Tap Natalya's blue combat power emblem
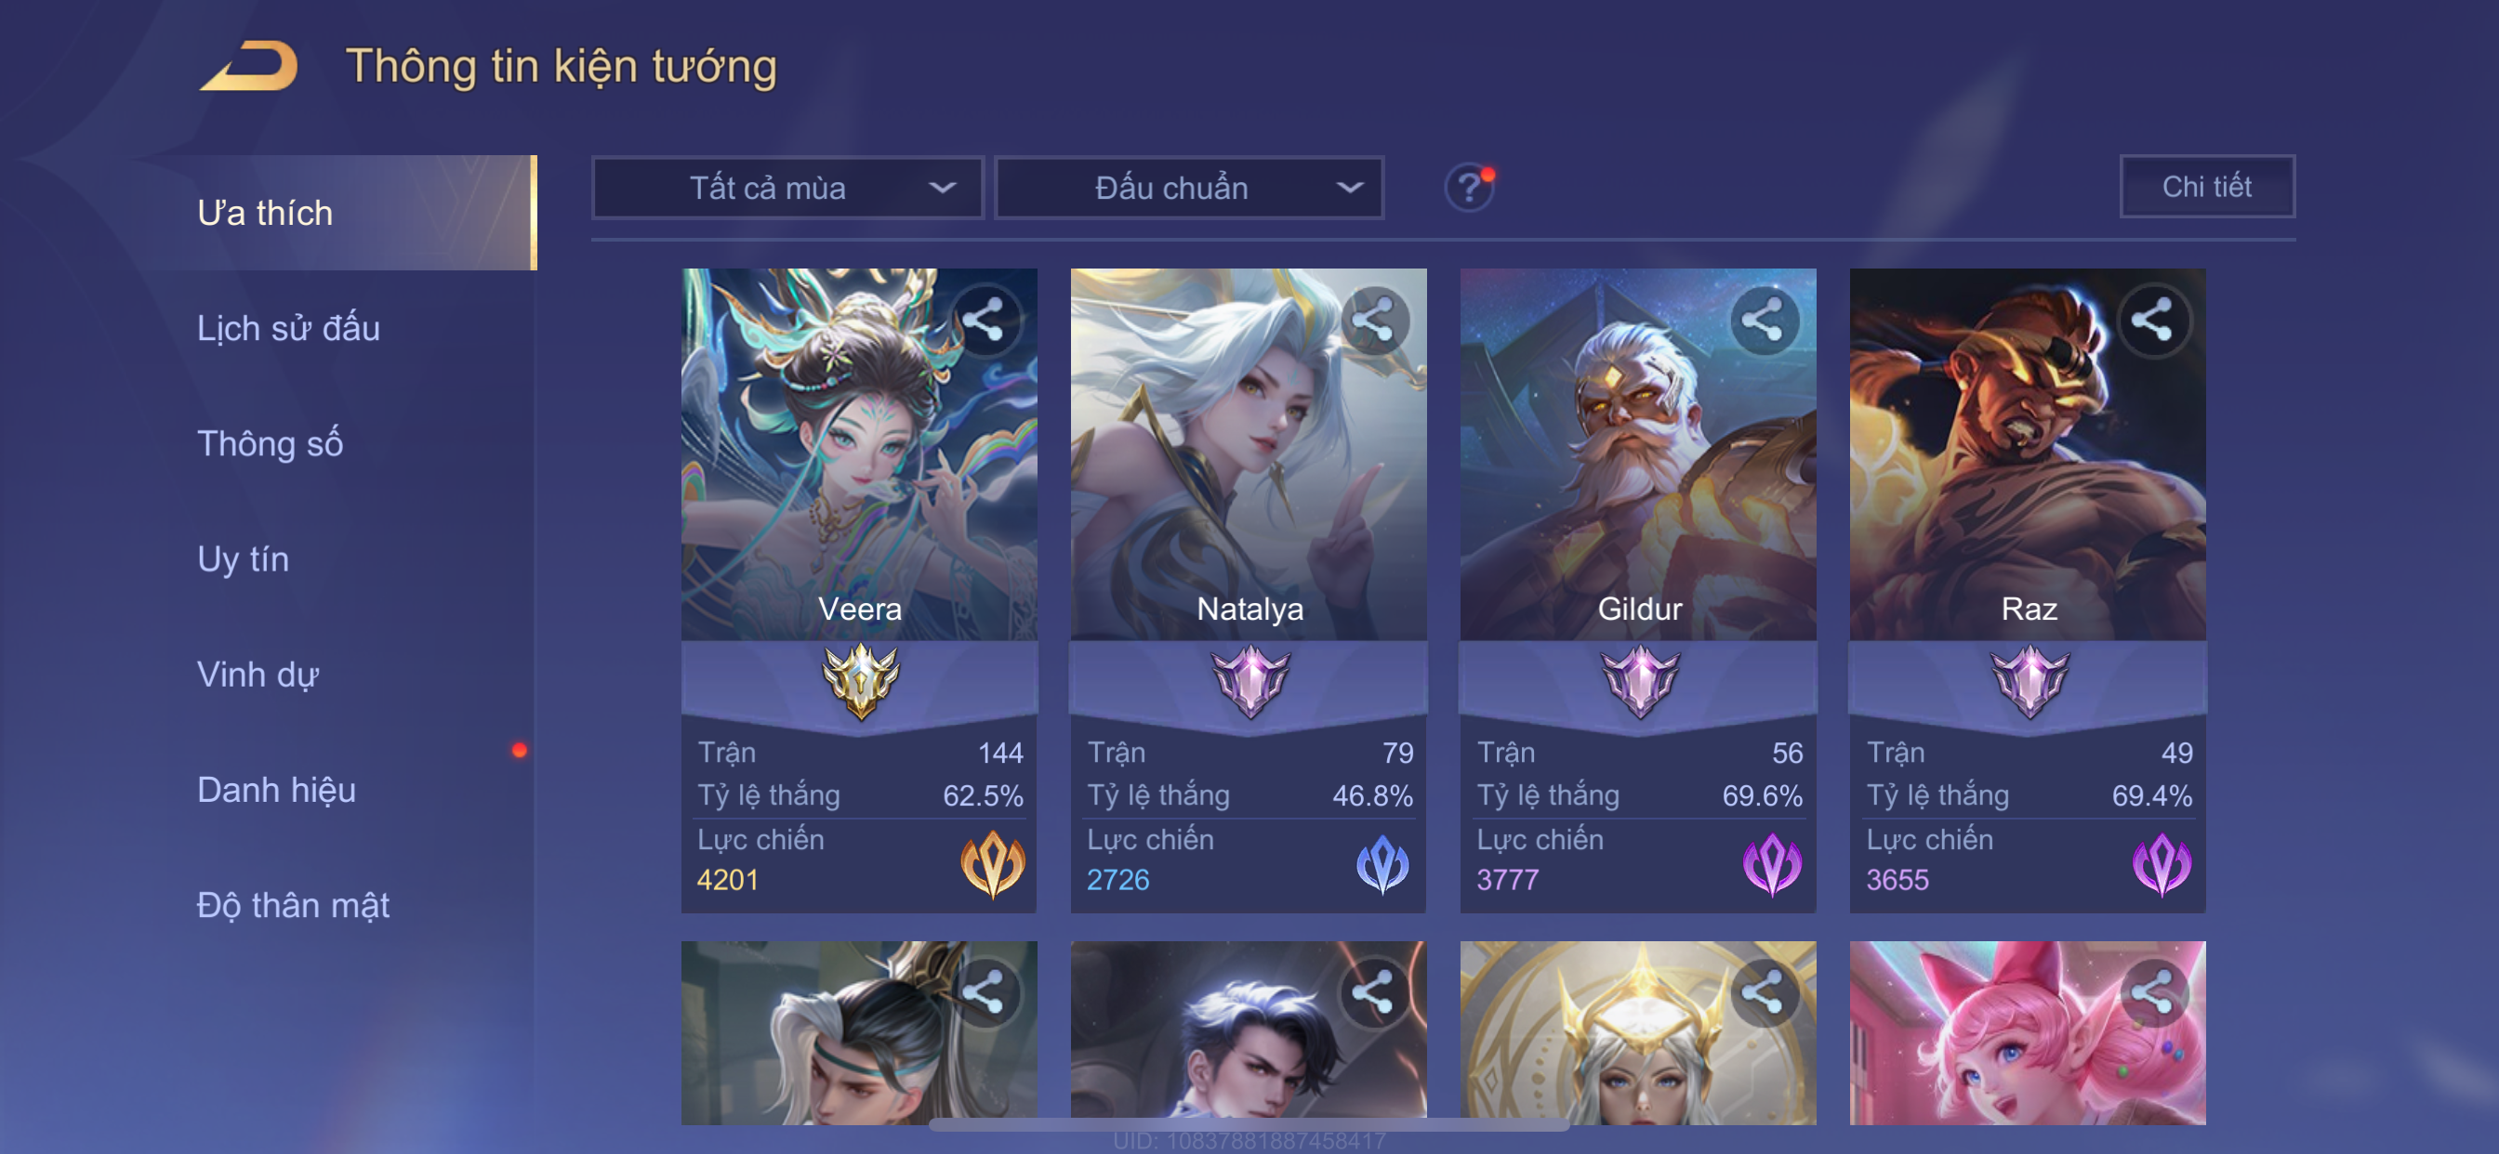Screen dimensions: 2499x1154 [1382, 864]
